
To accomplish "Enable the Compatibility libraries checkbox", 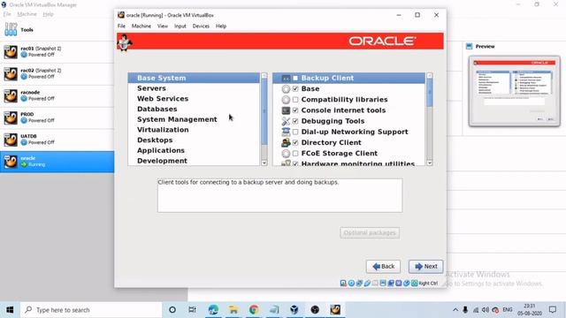I will (x=295, y=100).
